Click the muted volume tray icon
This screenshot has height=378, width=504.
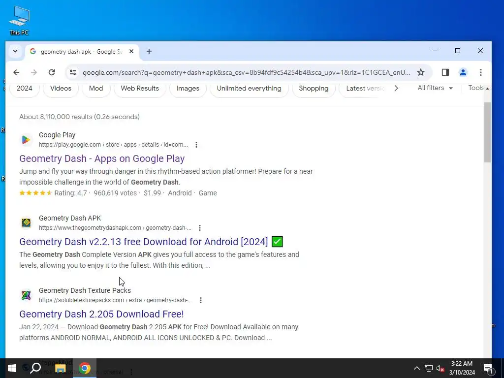click(441, 368)
